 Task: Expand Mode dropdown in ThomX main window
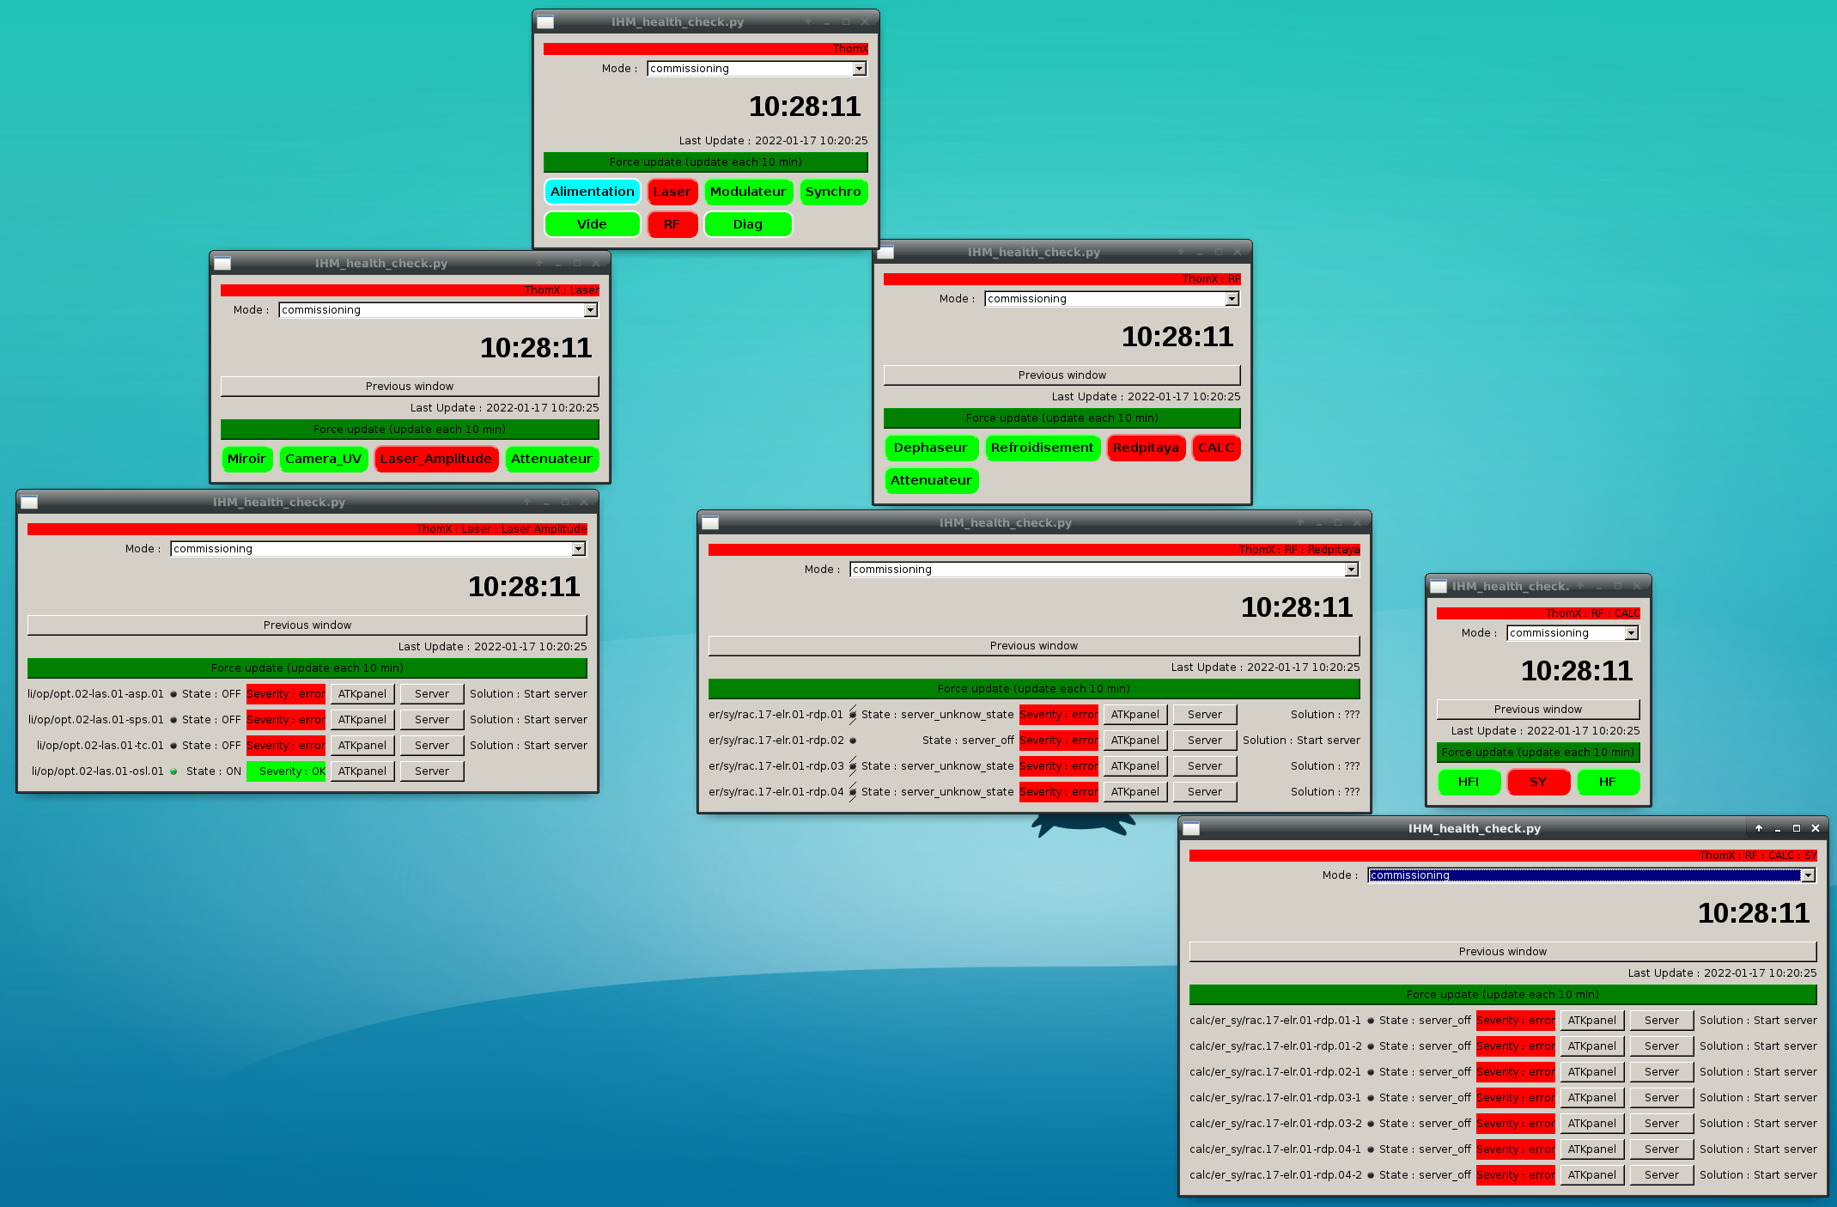[x=859, y=69]
